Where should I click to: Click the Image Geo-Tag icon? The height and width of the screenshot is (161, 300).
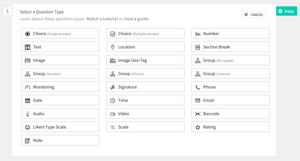click(113, 61)
